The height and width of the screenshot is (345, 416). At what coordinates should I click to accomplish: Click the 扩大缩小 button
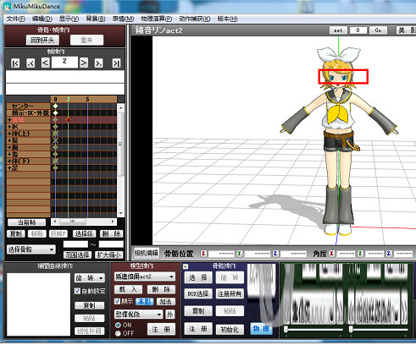(x=109, y=255)
